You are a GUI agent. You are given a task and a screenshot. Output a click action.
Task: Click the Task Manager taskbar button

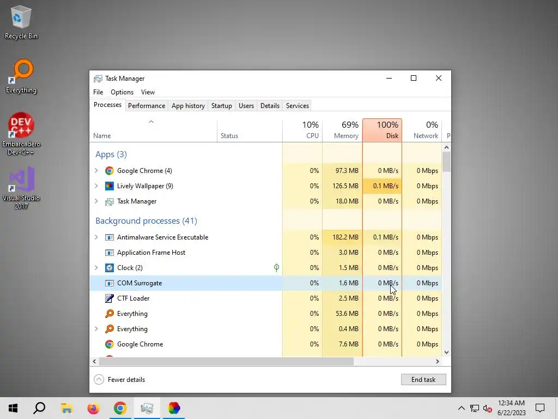[x=147, y=408]
